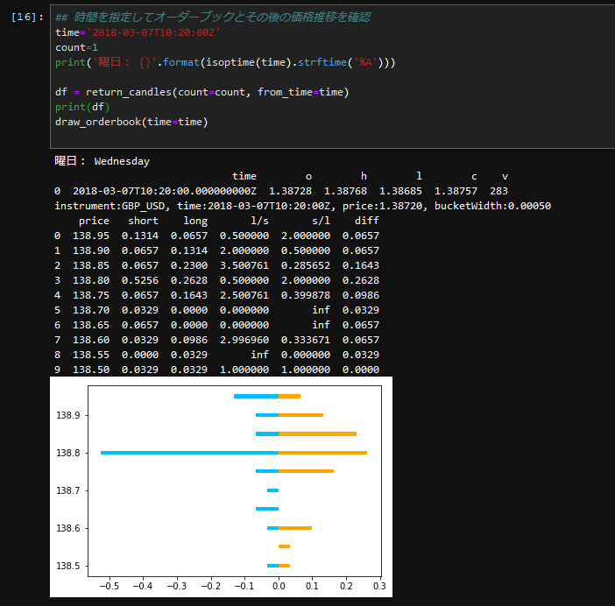
Task: Click the candle volume value 283
Action: pos(498,191)
